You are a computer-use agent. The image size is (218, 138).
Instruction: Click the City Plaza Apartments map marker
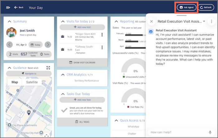[9, 125]
